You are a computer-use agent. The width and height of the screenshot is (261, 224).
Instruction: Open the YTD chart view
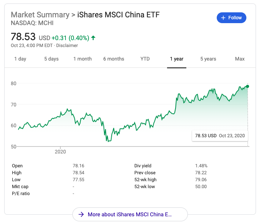pos(145,59)
